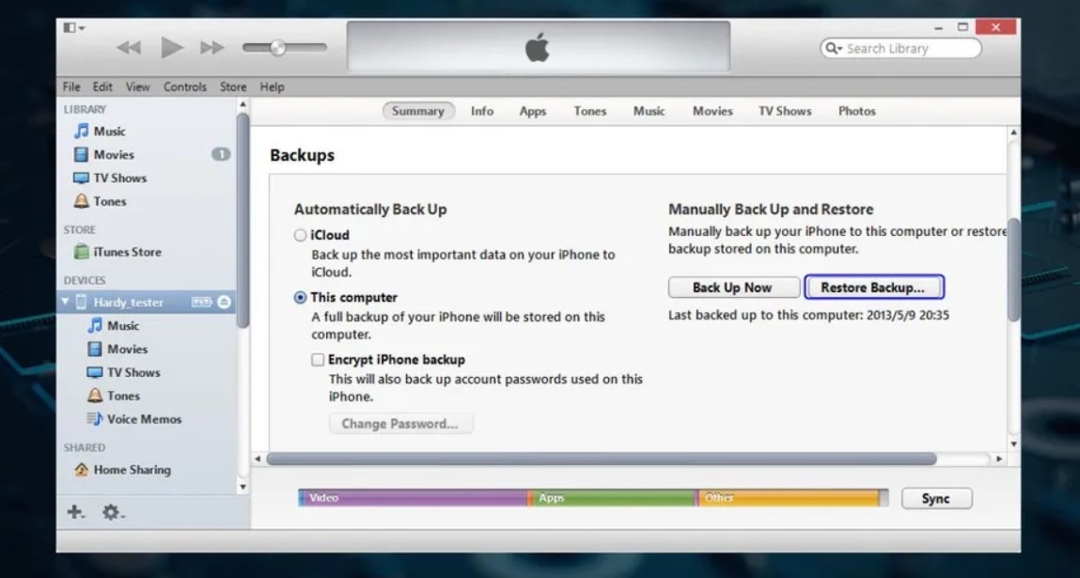Switch to the Tones tab
This screenshot has height=578, width=1080.
tap(590, 111)
